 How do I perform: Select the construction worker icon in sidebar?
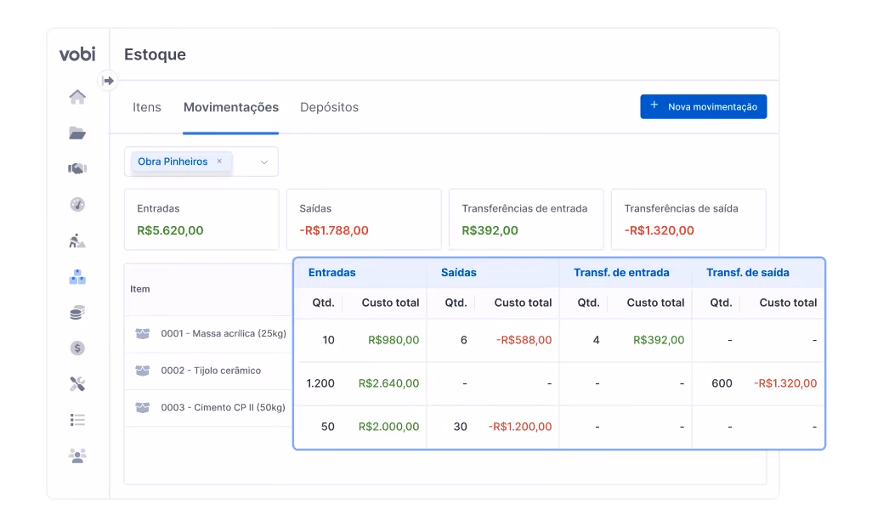[77, 241]
